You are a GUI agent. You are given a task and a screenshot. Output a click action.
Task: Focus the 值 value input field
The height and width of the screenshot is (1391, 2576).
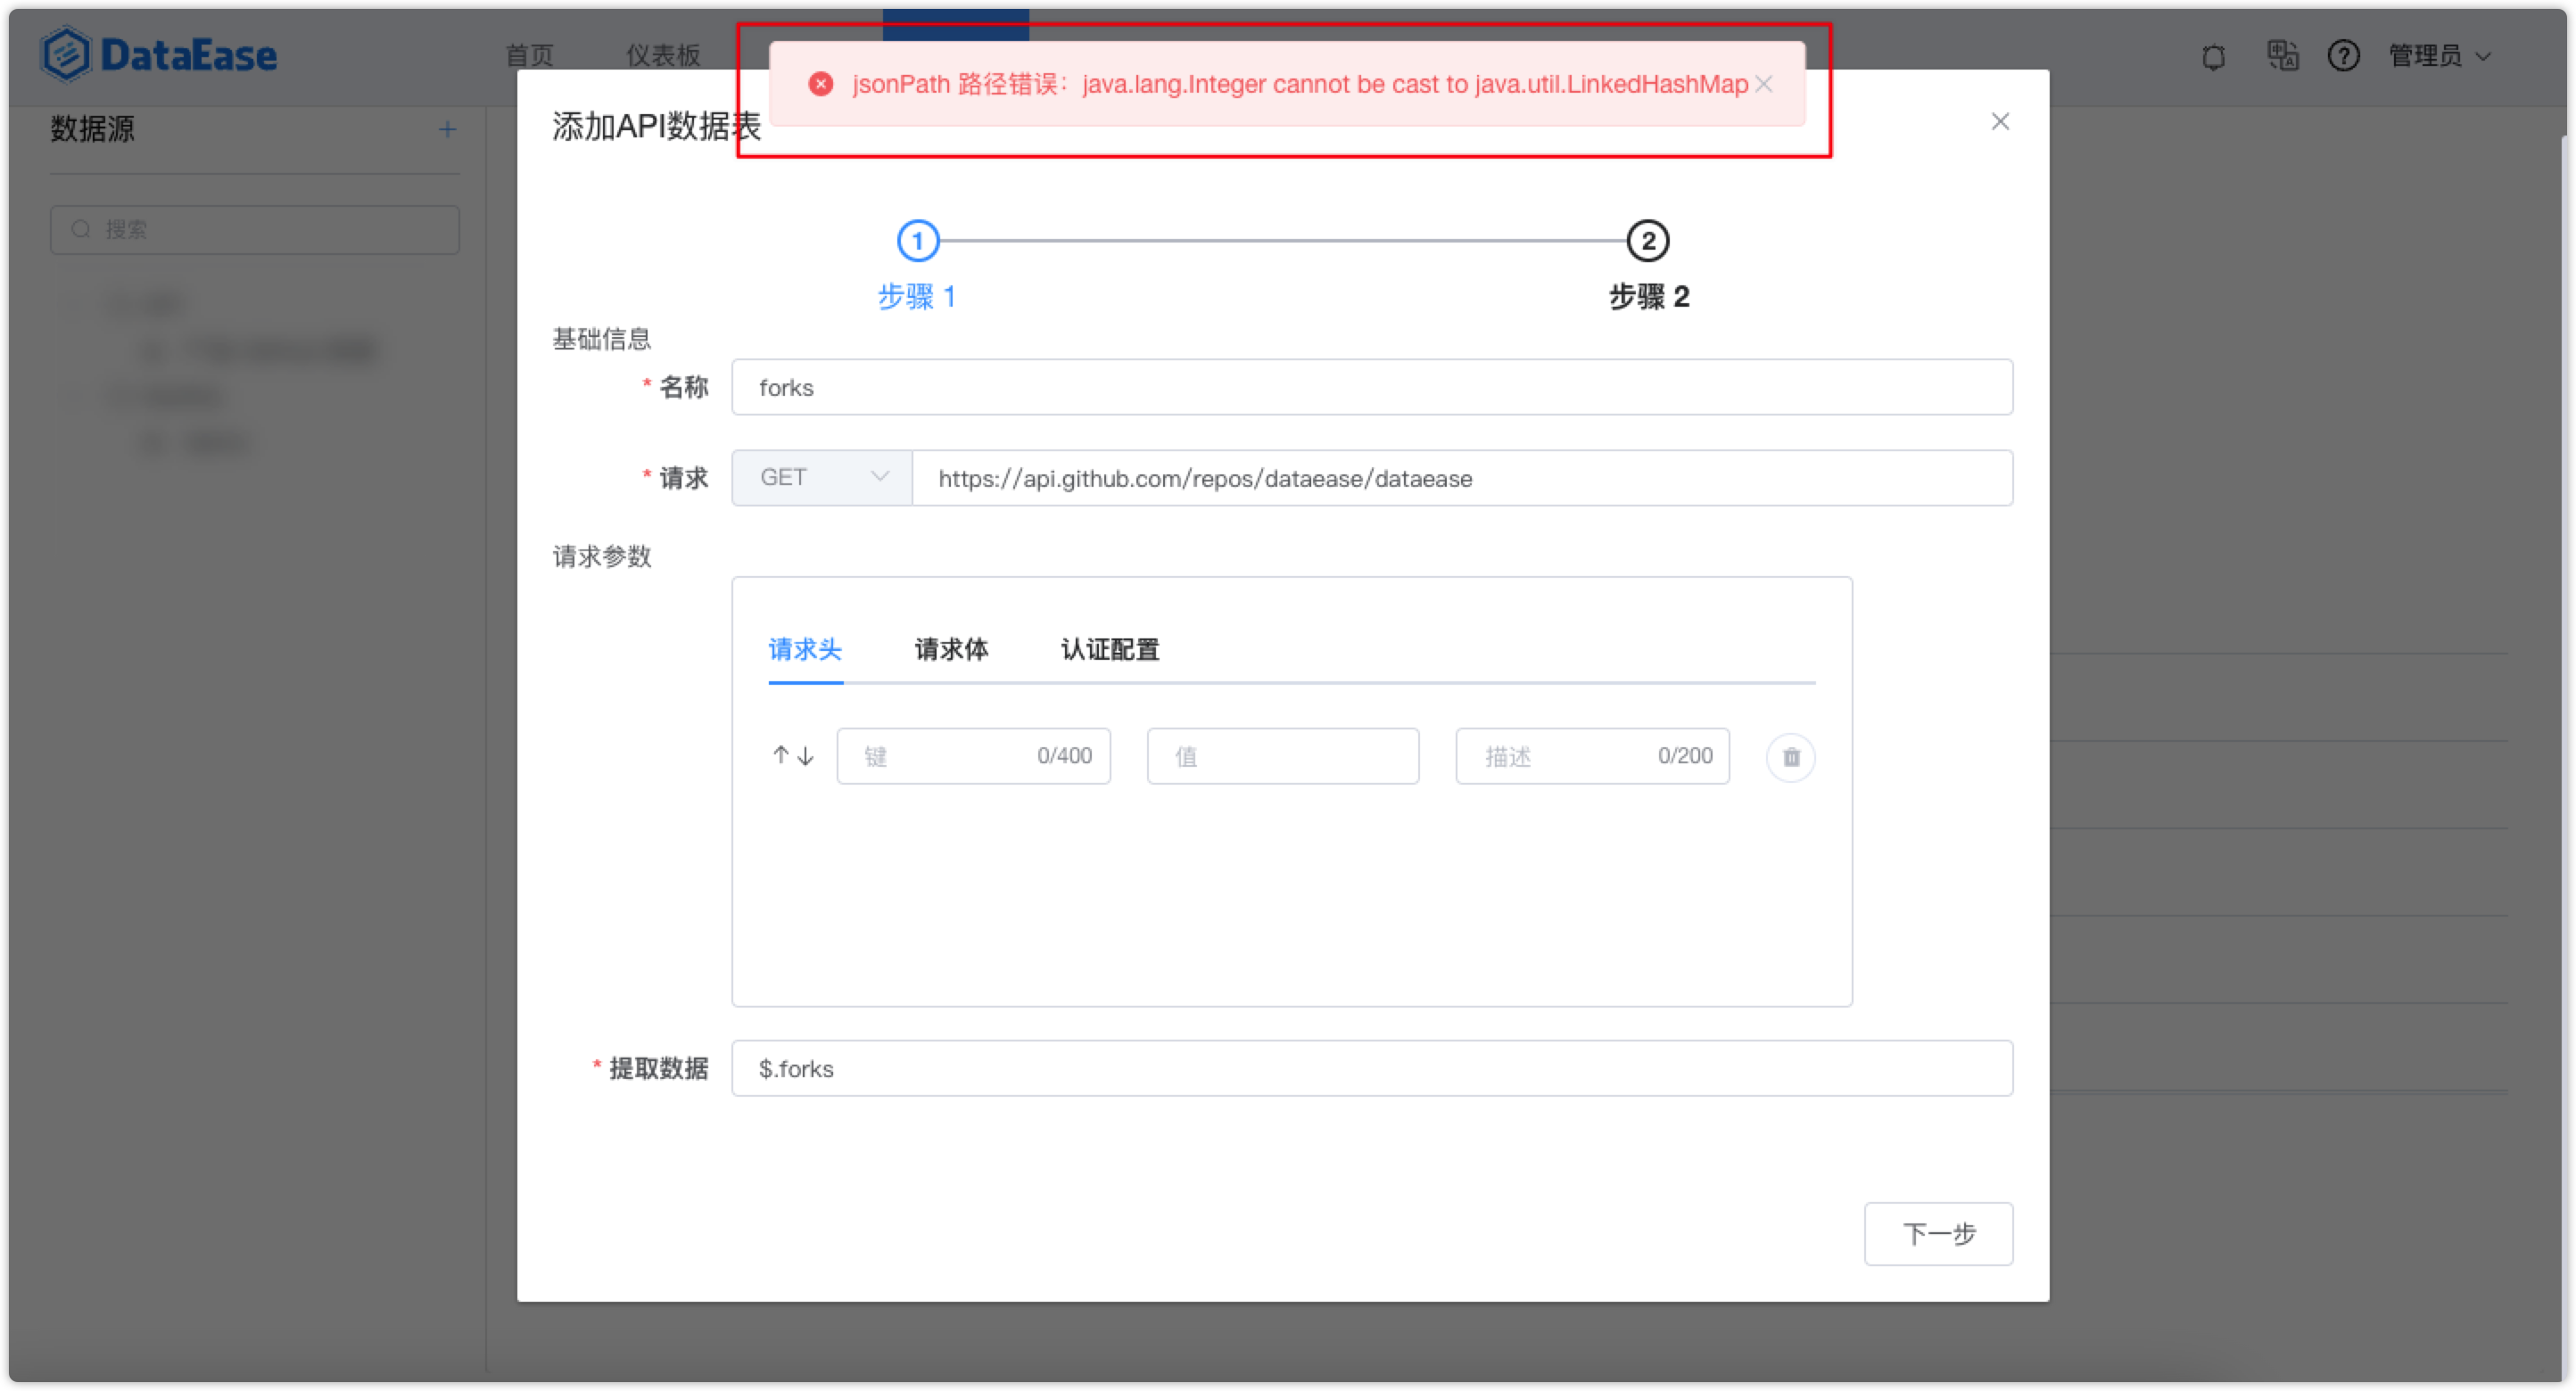coord(1283,757)
